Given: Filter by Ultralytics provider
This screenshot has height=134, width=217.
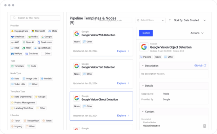Looking at the screenshot, I should click(x=18, y=37).
